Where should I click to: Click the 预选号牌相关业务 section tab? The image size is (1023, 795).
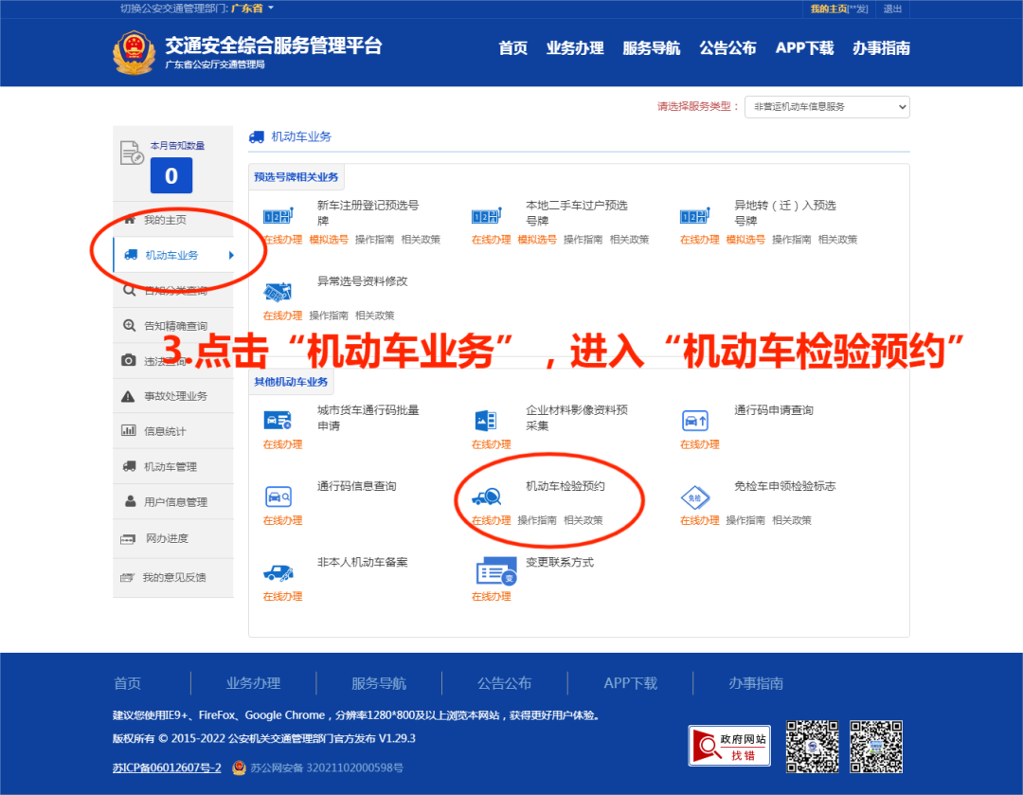(296, 177)
